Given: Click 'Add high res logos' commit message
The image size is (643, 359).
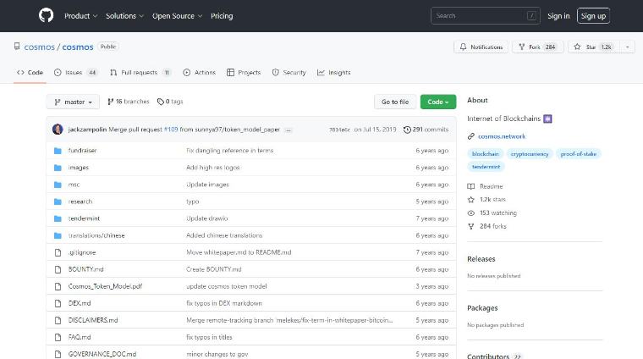Looking at the screenshot, I should point(213,168).
